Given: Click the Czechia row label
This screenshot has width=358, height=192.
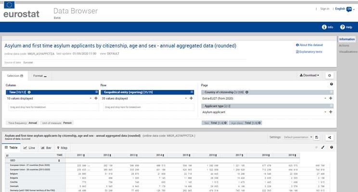Looking at the screenshot, I should click(13, 182).
